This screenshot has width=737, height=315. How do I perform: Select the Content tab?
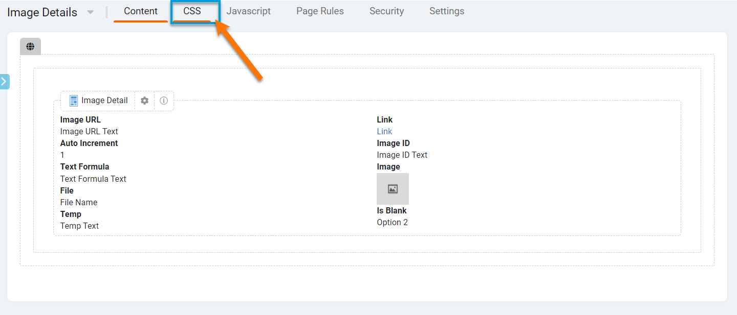(141, 11)
